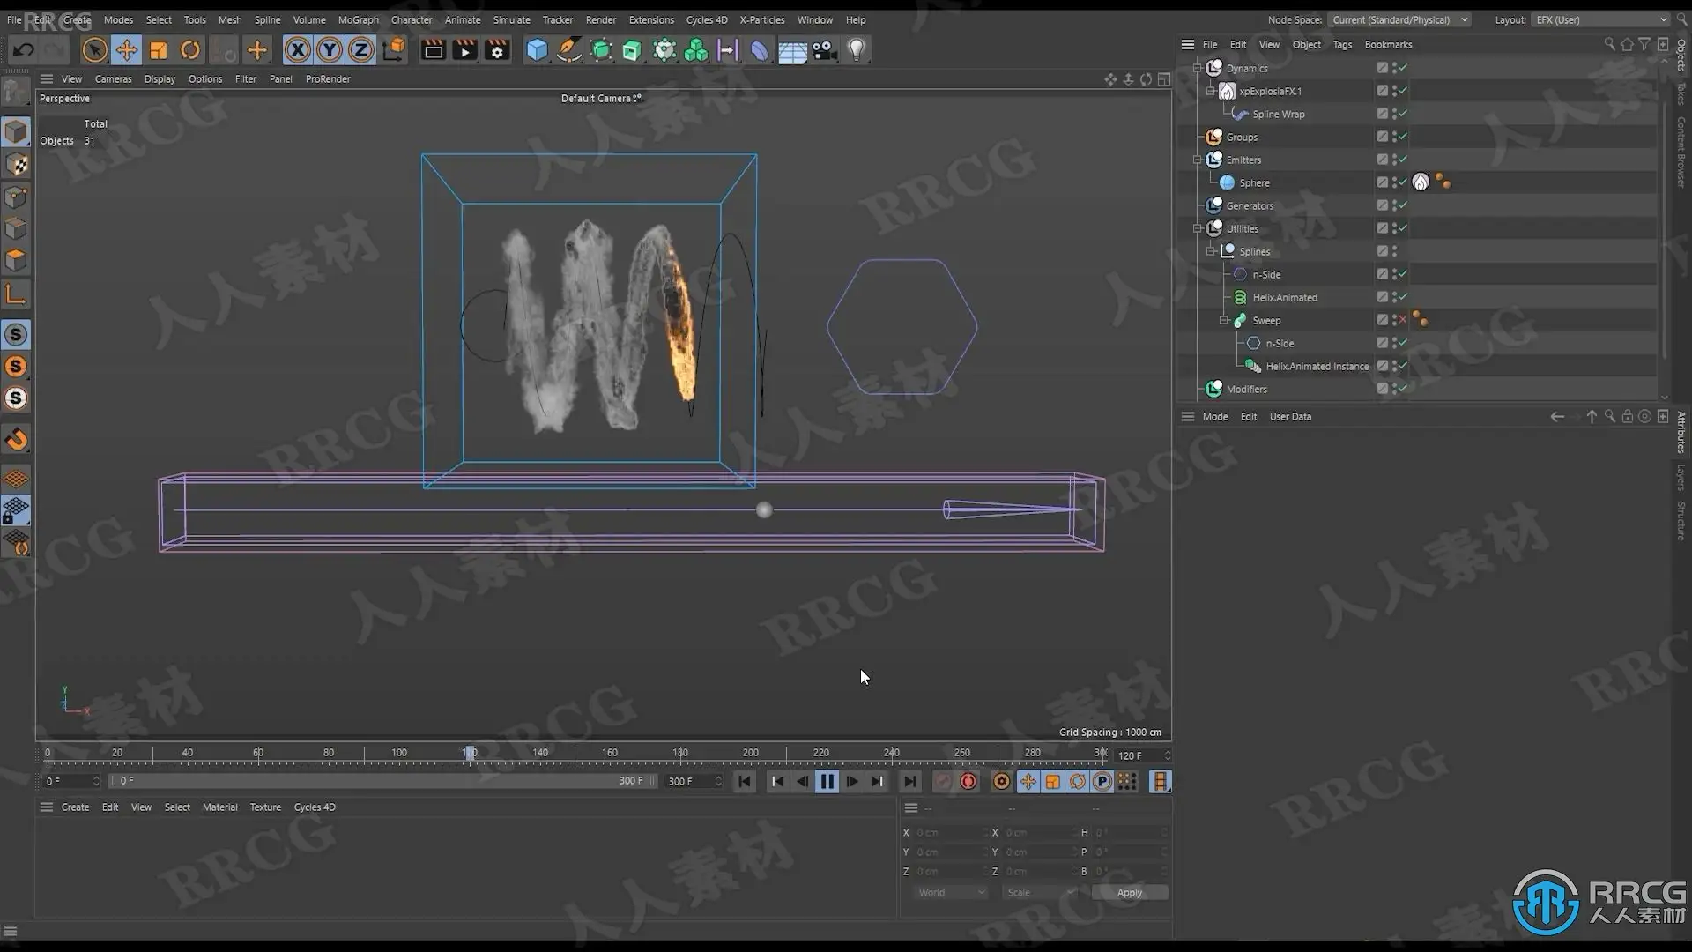Click frame 200 on the timeline ruler

(751, 754)
